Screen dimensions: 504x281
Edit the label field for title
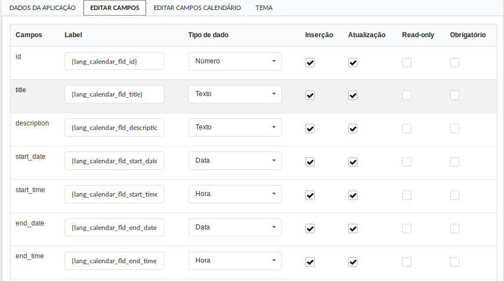[x=115, y=94]
